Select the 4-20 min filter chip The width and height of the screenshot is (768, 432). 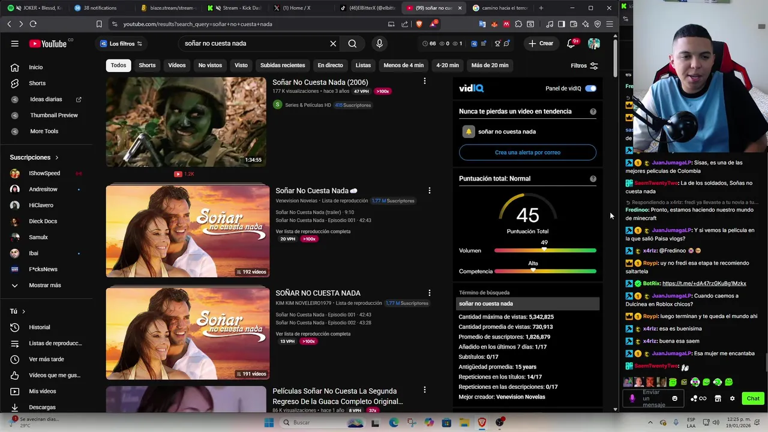point(447,65)
